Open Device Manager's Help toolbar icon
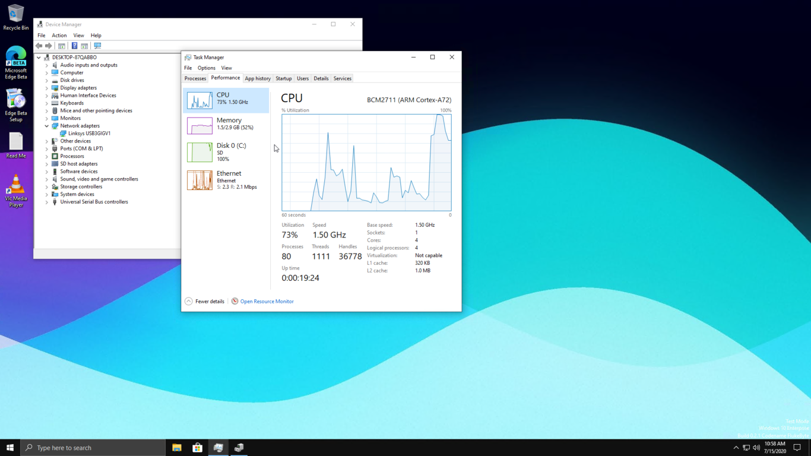This screenshot has width=811, height=456. pos(75,46)
